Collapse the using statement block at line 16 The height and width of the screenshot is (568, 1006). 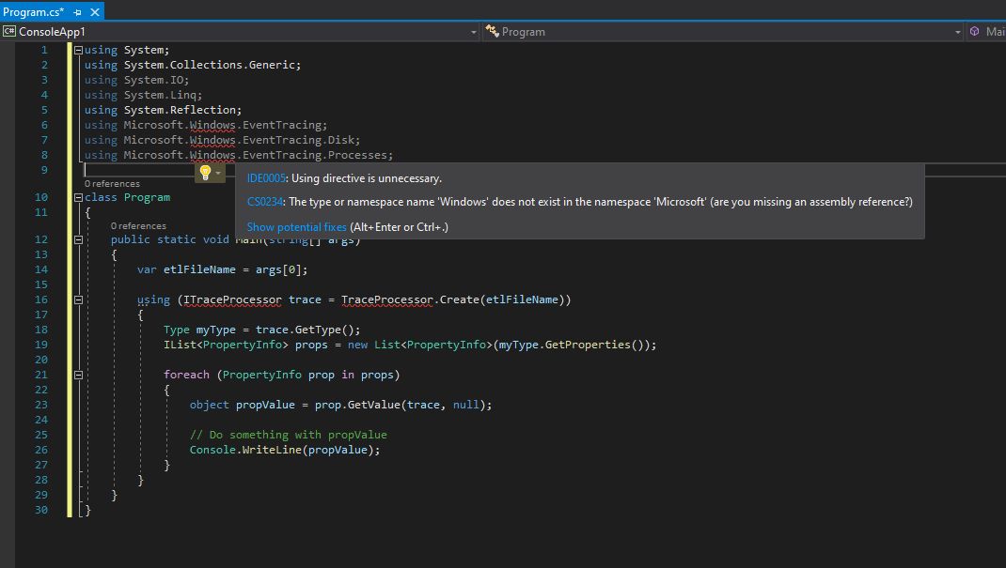click(78, 299)
